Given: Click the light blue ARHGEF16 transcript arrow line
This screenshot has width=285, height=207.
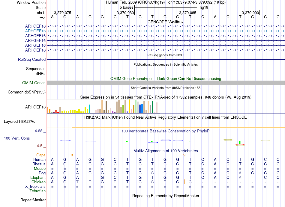Looking at the screenshot, I should click(166, 31).
